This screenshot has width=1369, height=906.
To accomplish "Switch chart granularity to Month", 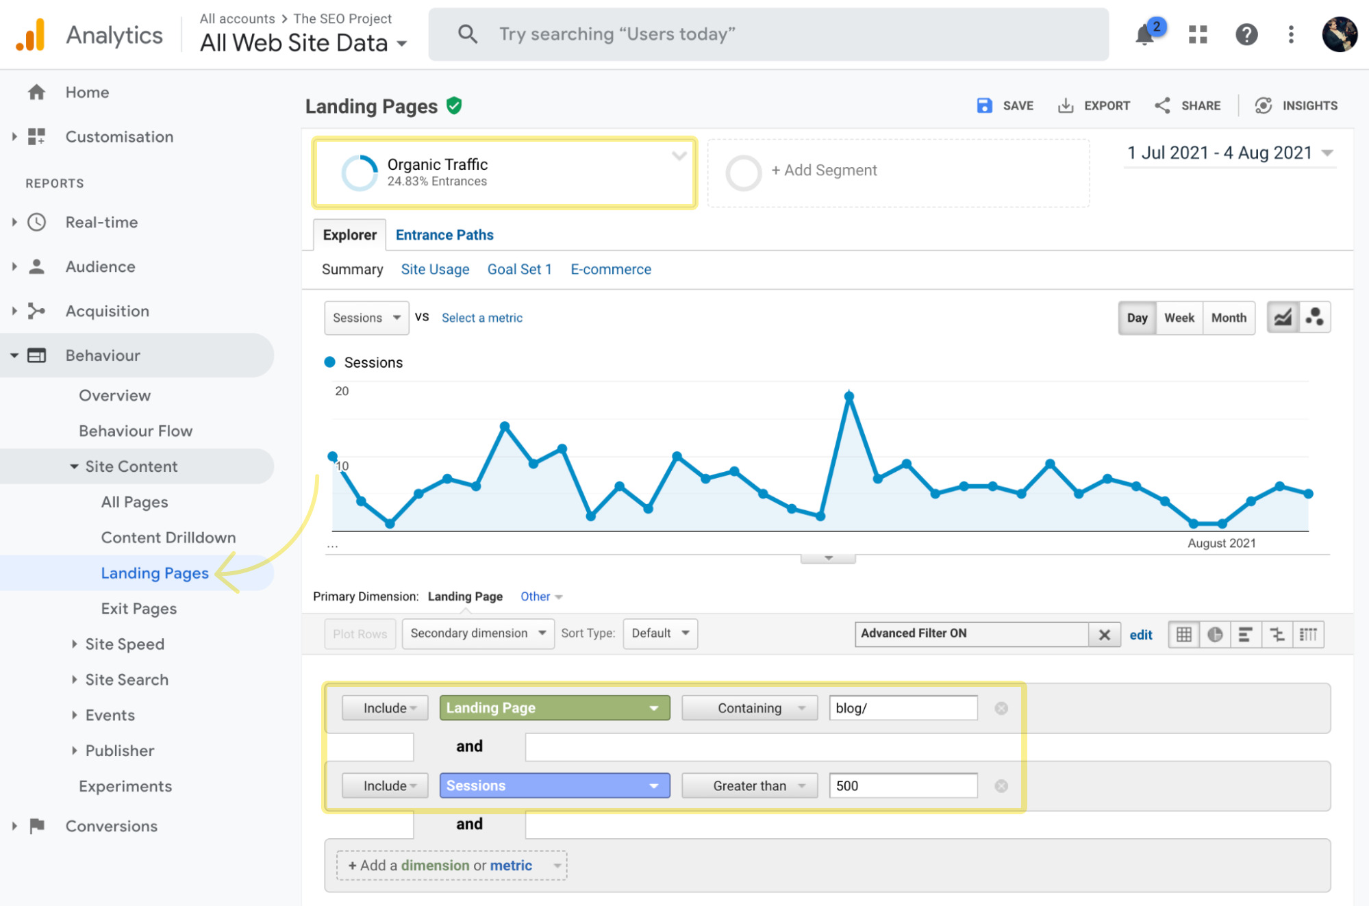I will (x=1229, y=318).
